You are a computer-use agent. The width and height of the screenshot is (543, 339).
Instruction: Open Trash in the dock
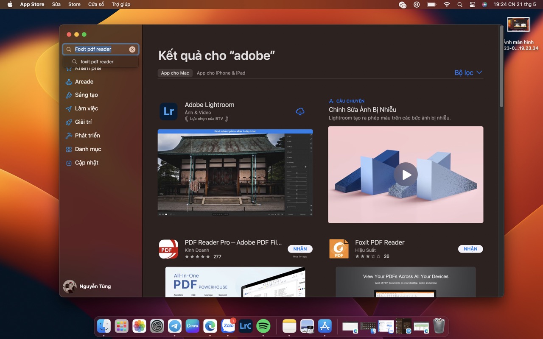point(439,326)
